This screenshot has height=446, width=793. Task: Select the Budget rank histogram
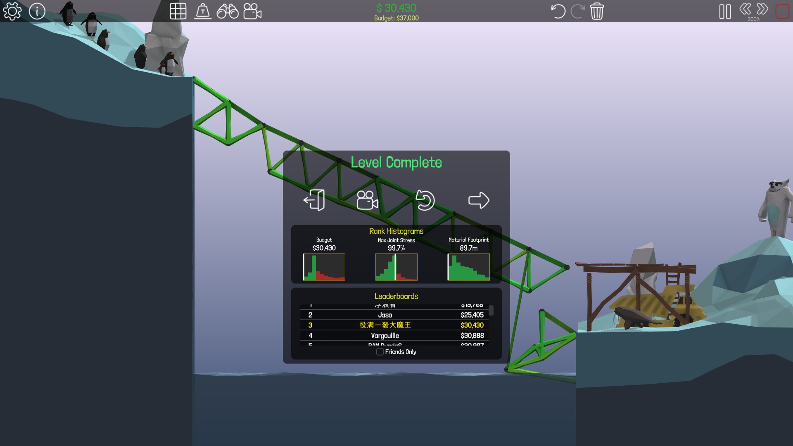coord(324,267)
